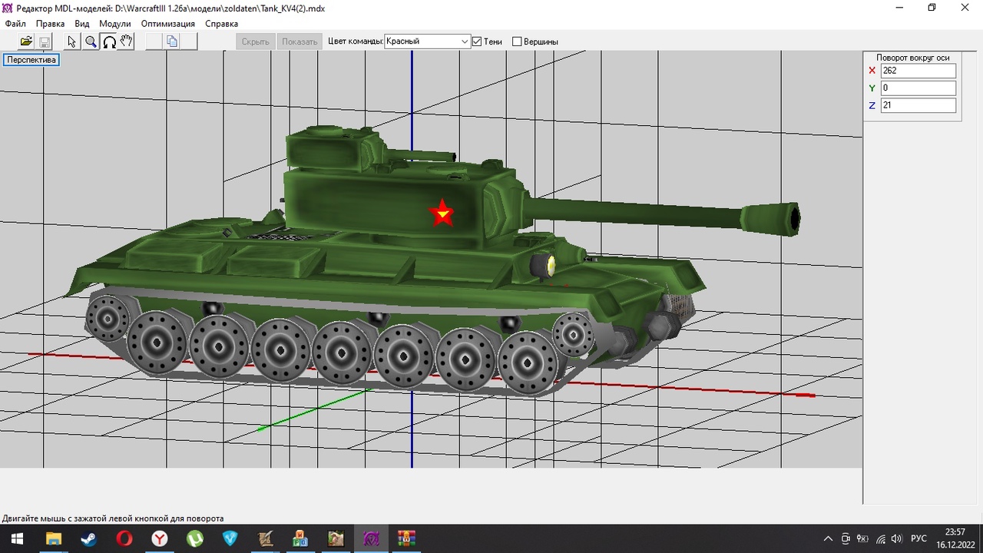Toggle the Тени shadows checkbox
The width and height of the screenshot is (983, 553).
pos(477,41)
